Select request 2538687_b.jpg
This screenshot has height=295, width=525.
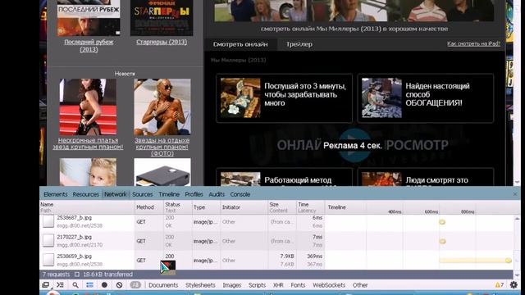74,218
